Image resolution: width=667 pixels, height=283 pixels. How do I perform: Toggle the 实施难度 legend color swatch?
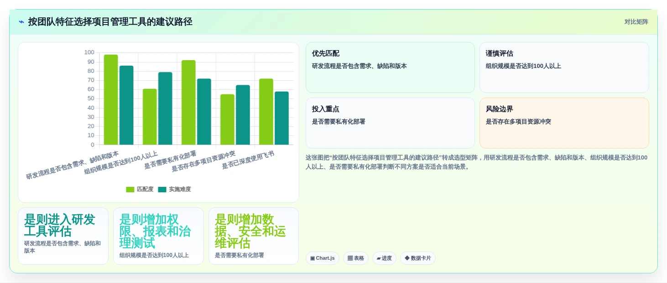[162, 189]
